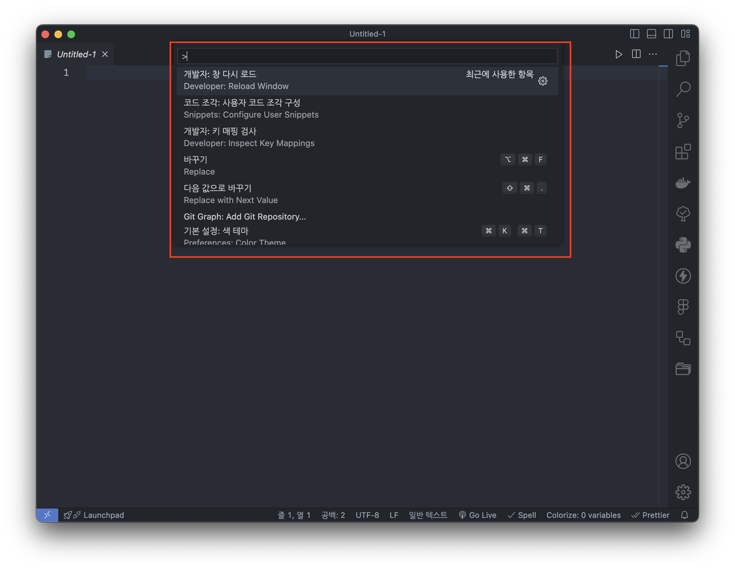The height and width of the screenshot is (570, 735).
Task: Click the minimap scroll slider
Action: coord(663,66)
